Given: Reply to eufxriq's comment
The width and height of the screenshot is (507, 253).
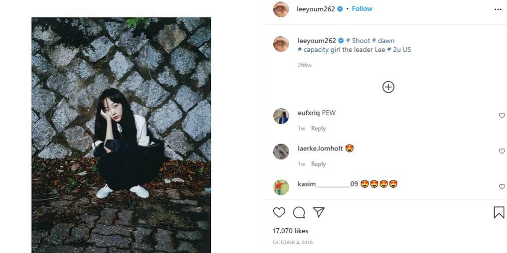Looking at the screenshot, I should tap(318, 128).
